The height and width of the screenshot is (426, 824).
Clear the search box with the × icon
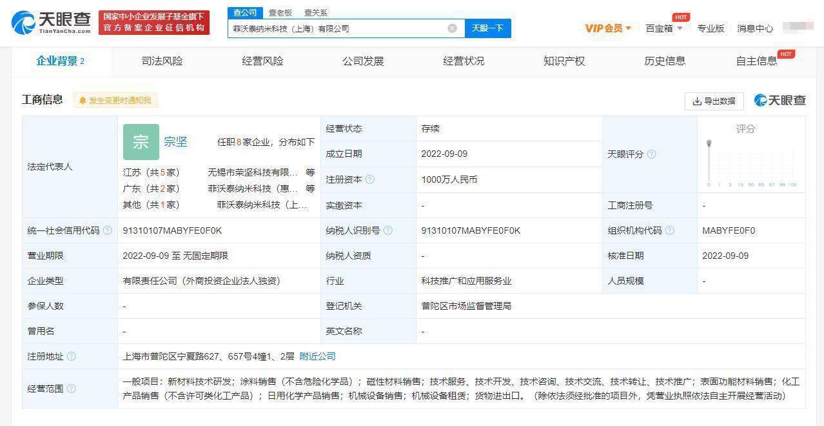tap(453, 28)
